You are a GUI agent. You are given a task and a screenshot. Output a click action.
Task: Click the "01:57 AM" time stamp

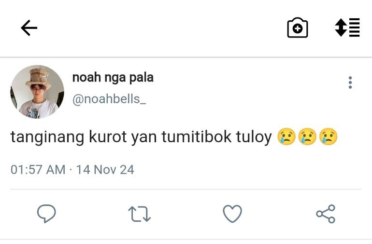pyautogui.click(x=38, y=170)
